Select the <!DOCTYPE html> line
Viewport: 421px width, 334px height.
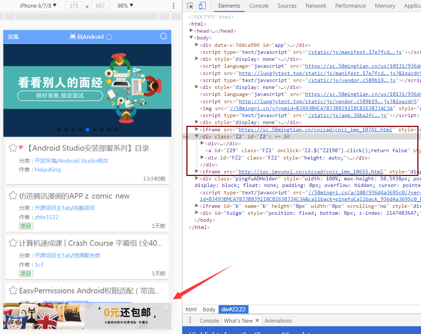pyautogui.click(x=211, y=17)
